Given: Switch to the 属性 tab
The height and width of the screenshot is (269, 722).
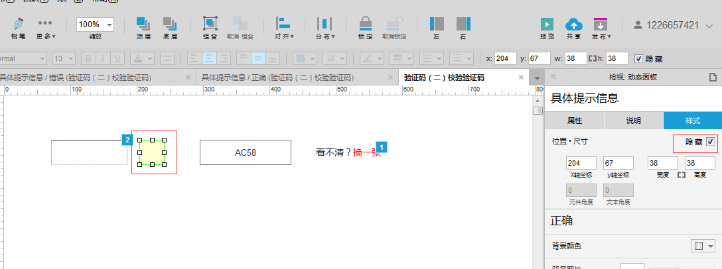Looking at the screenshot, I should tap(574, 121).
